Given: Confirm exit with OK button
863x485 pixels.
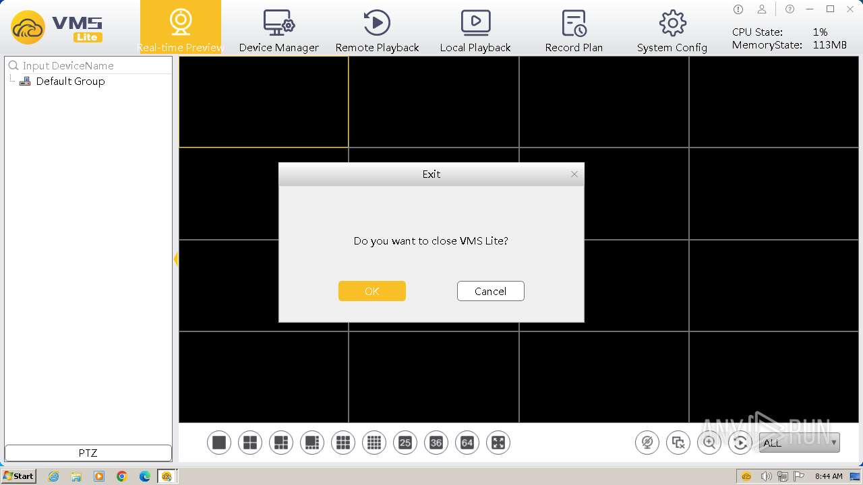Looking at the screenshot, I should click(372, 291).
